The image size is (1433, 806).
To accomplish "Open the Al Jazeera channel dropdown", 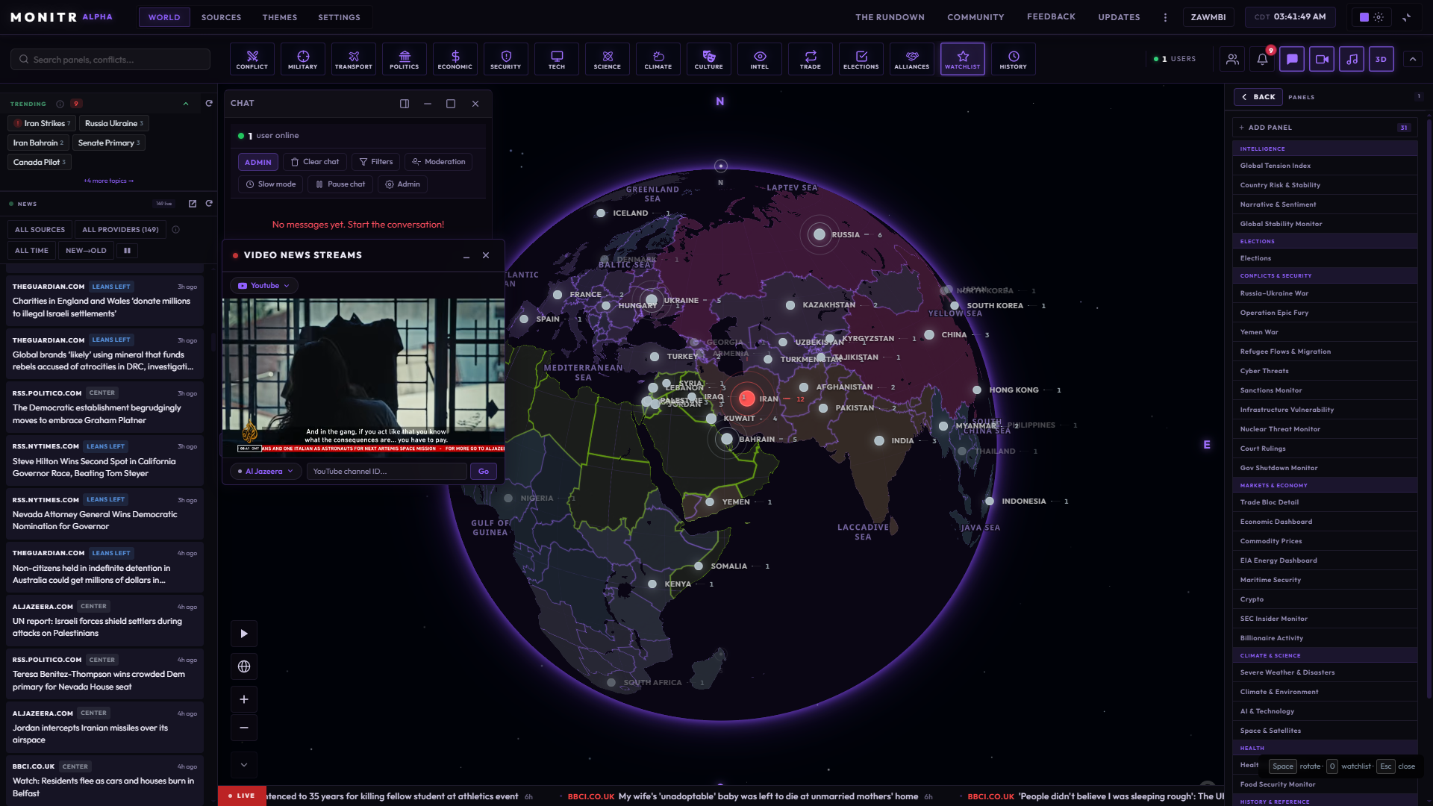I will (x=266, y=472).
